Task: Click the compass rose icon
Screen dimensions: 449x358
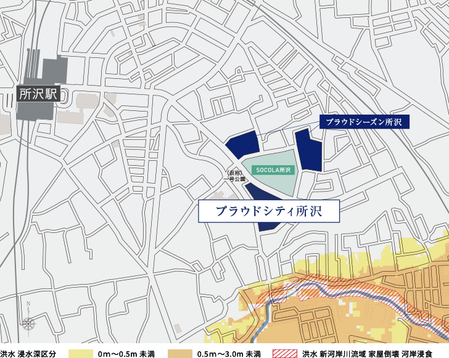Action: point(28,323)
